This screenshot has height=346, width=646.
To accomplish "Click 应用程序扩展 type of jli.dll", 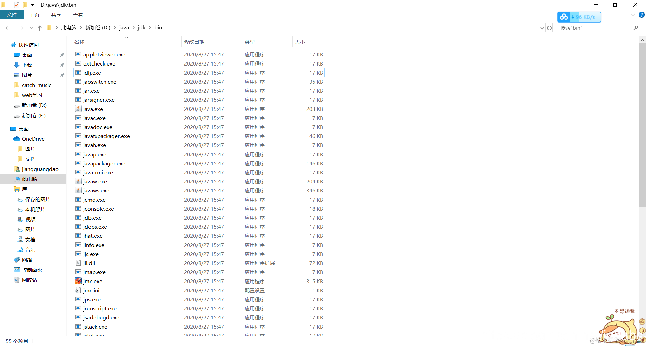I will tap(260, 263).
